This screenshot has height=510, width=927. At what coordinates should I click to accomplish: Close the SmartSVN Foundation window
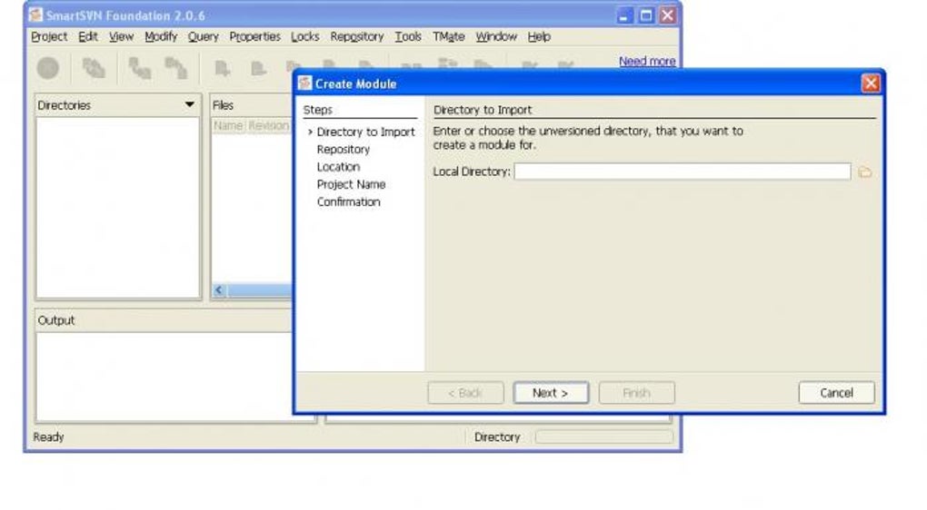click(668, 16)
